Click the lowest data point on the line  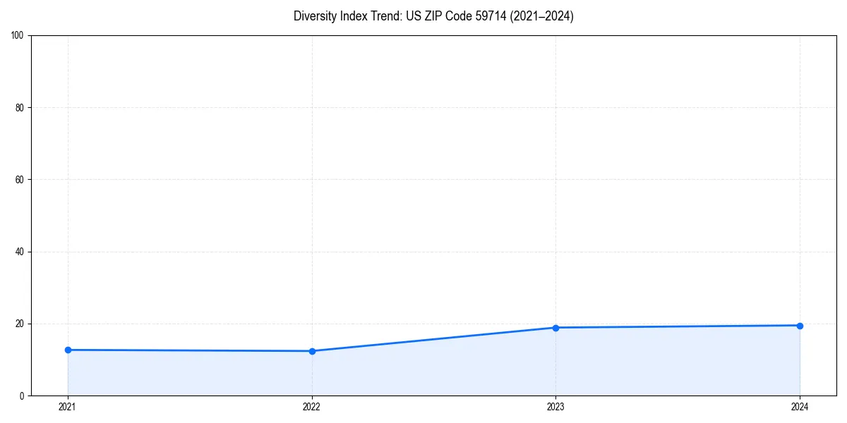(311, 350)
